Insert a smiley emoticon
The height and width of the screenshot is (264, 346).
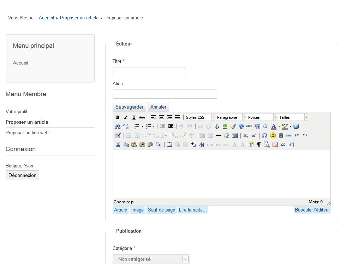(x=273, y=136)
